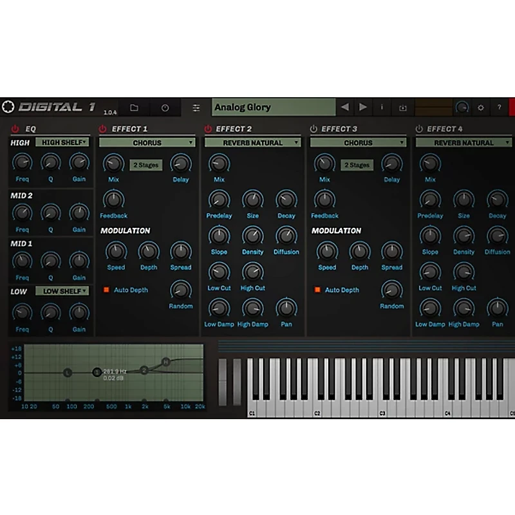Open the LOW SHELF band type dropdown

pyautogui.click(x=62, y=291)
